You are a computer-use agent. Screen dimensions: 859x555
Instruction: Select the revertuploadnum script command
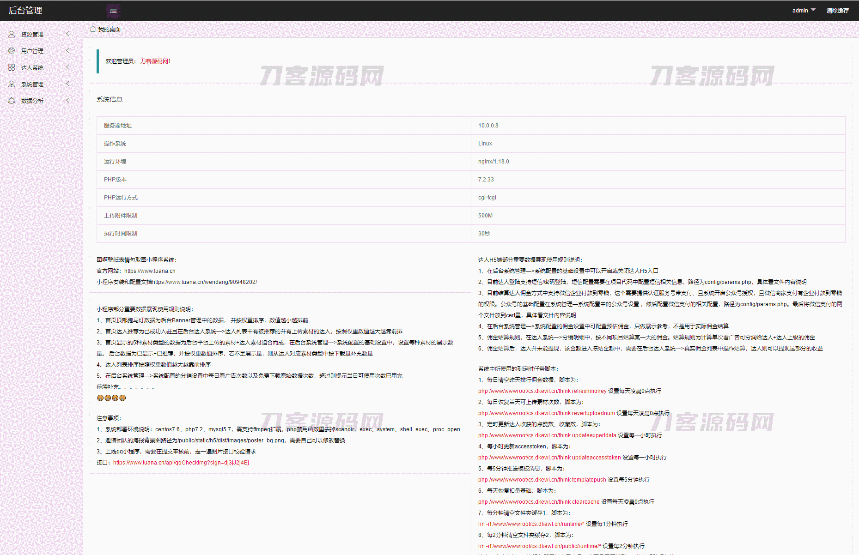click(547, 413)
